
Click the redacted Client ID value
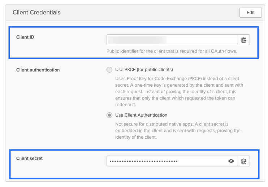pos(137,40)
